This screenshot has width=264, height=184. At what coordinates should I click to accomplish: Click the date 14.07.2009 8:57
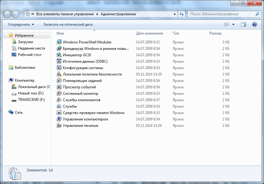(x=148, y=100)
